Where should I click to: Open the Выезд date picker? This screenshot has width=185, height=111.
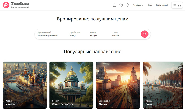[94, 34]
